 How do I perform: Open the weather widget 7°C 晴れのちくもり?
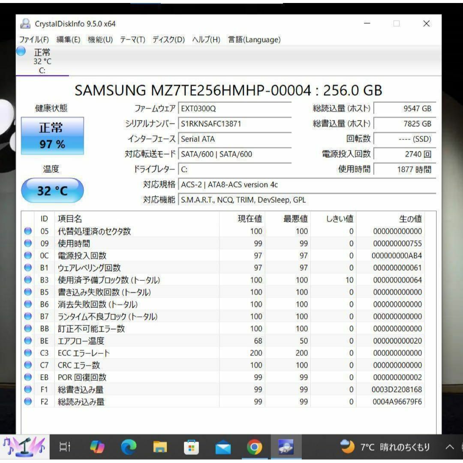385,447
